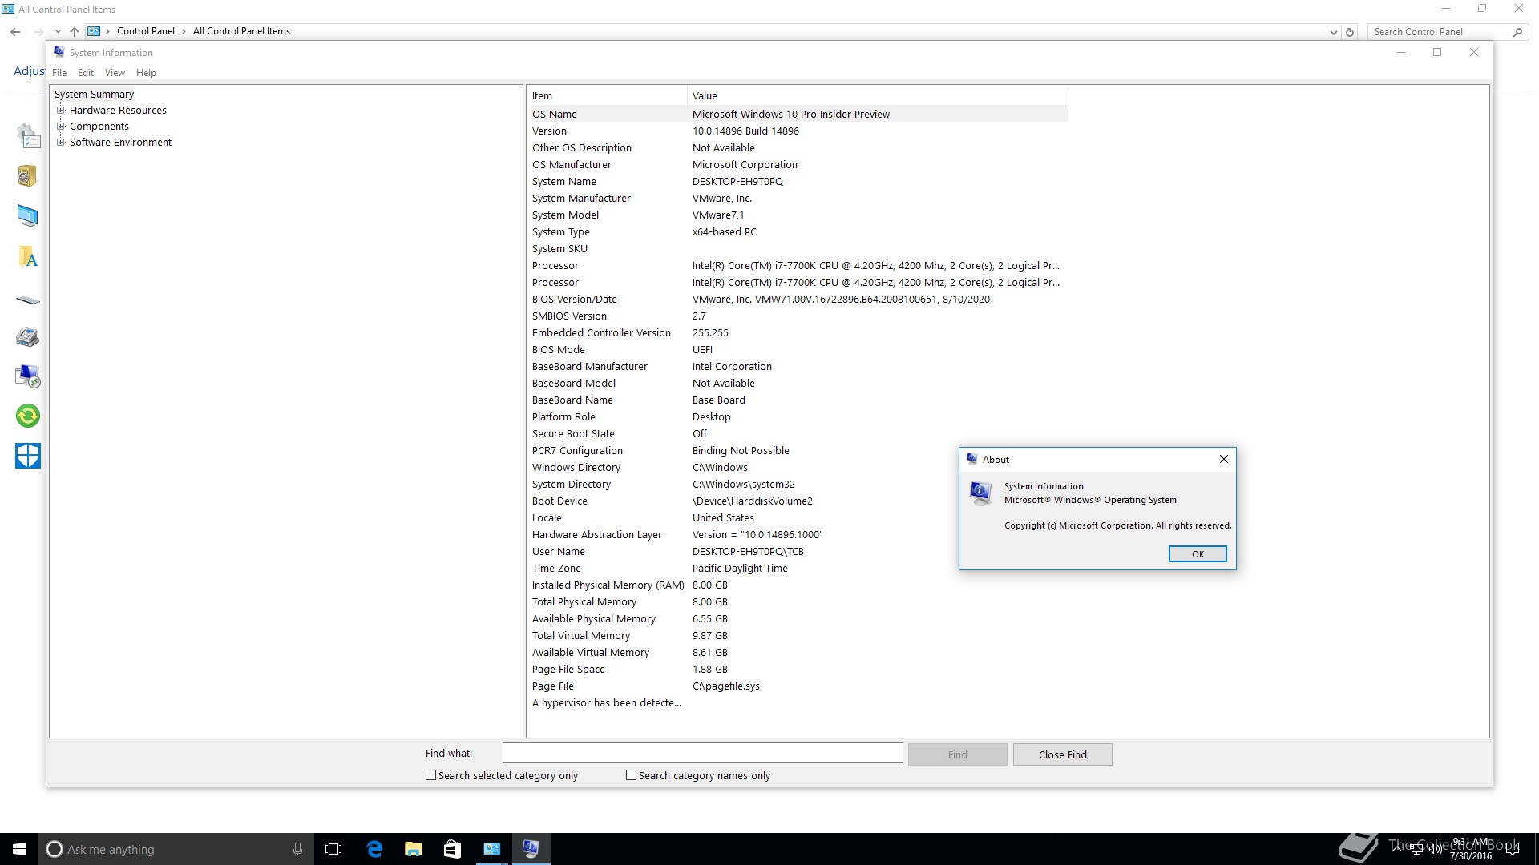Select the Secure Boot State row

pos(798,433)
